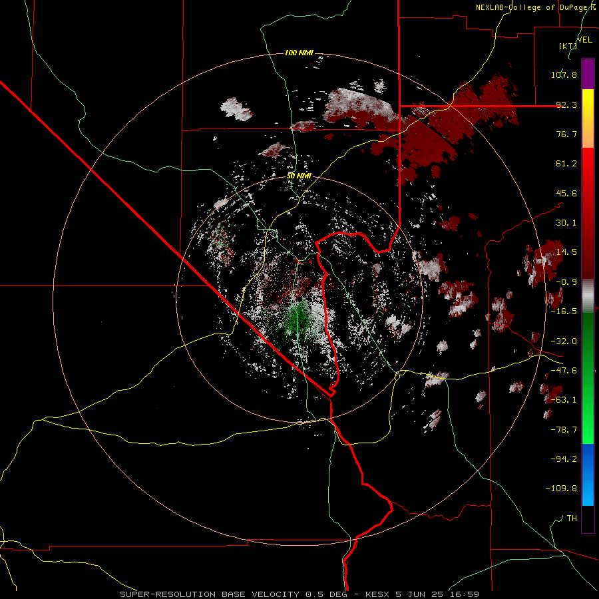Select the -47.6 value on velocity scale
Image resolution: width=599 pixels, height=599 pixels.
coord(564,371)
